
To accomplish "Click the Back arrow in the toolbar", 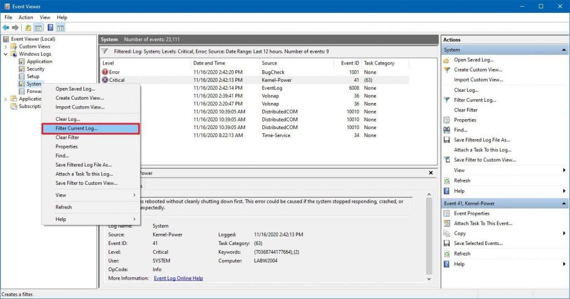I will pos(6,27).
